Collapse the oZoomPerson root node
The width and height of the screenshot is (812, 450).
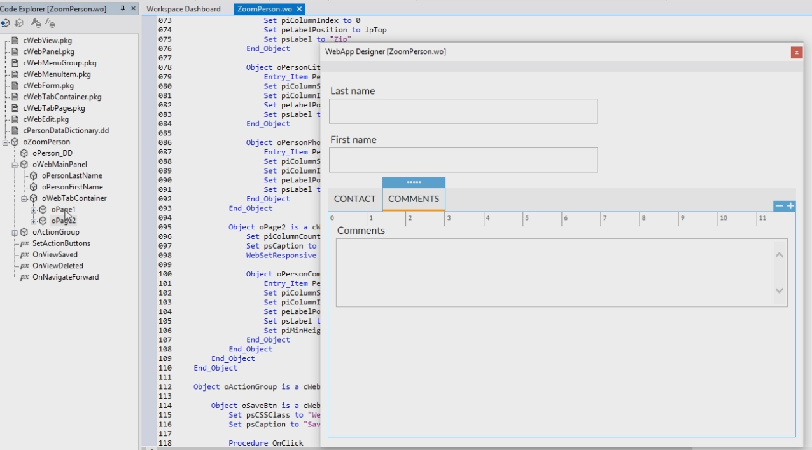click(5, 142)
